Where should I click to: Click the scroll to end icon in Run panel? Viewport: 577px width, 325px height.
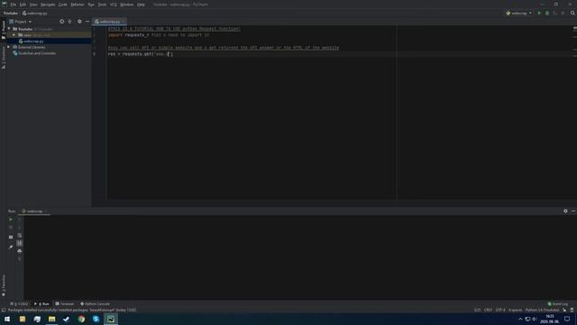click(x=20, y=243)
